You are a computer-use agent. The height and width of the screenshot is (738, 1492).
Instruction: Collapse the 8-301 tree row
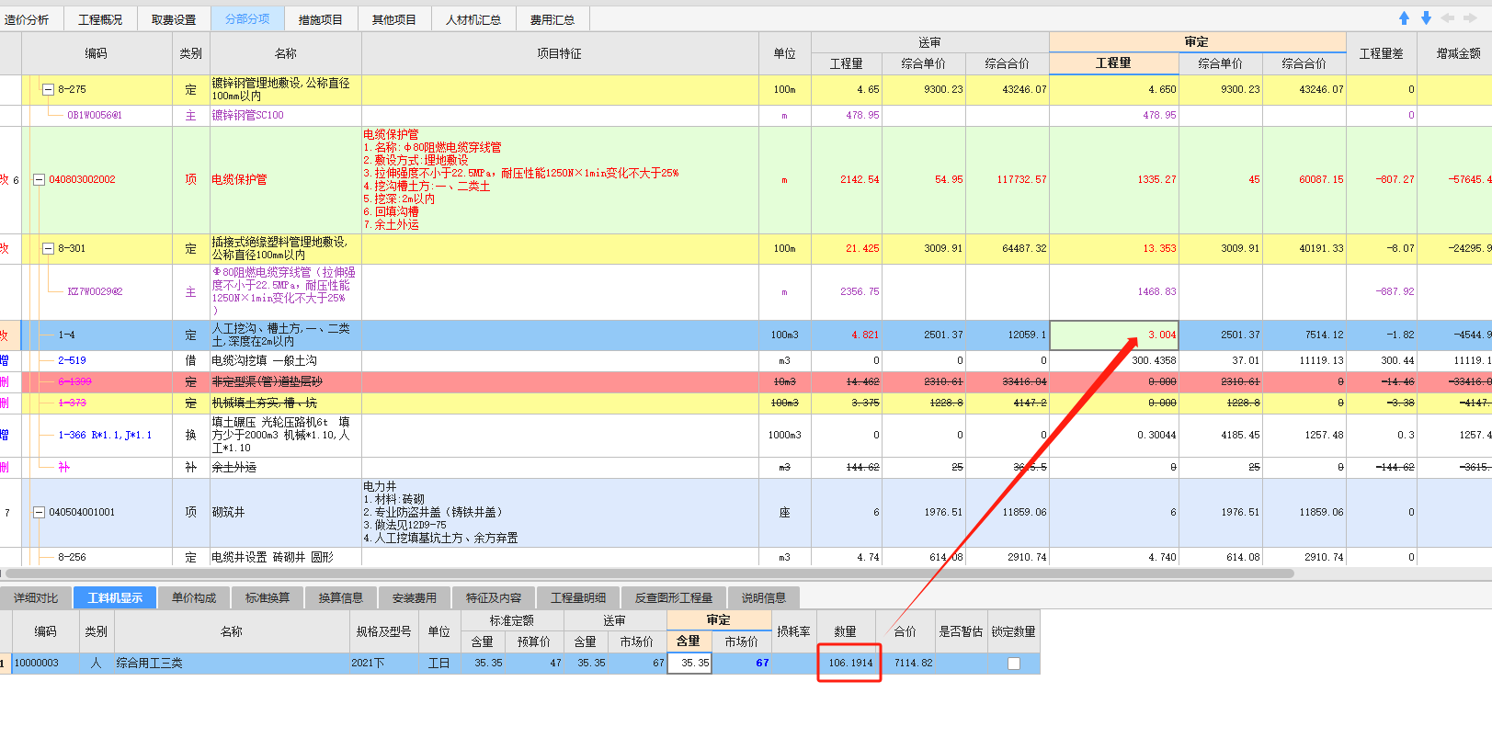coord(48,248)
